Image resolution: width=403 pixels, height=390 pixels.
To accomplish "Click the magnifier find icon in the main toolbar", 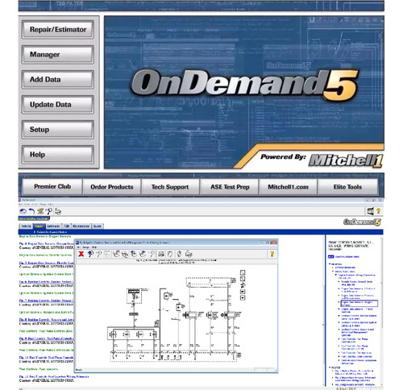I will click(x=49, y=211).
